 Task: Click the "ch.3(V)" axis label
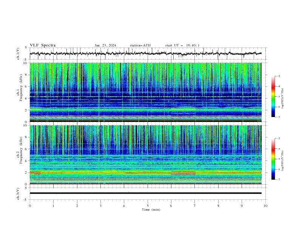pyautogui.click(x=18, y=194)
